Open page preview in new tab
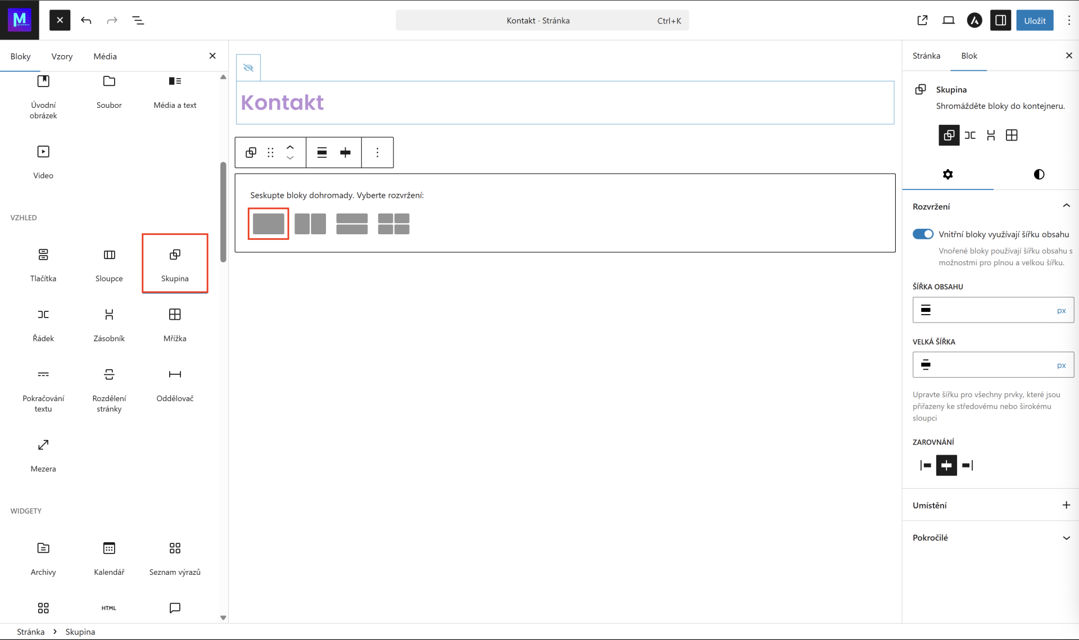 pyautogui.click(x=922, y=20)
